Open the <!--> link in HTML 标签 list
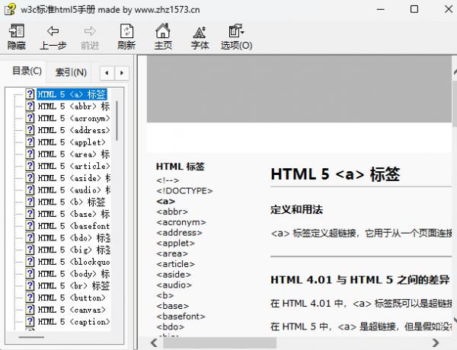The width and height of the screenshot is (457, 350). [x=168, y=180]
